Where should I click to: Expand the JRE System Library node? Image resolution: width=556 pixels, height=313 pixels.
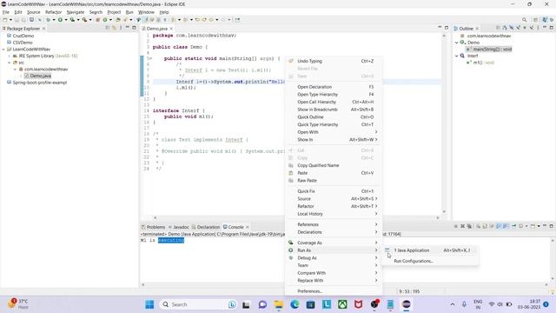click(x=10, y=56)
